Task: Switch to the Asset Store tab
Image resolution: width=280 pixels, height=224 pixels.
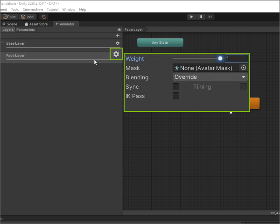Action: [36, 24]
